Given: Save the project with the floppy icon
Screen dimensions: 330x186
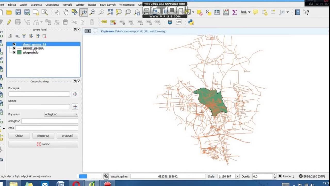Looking at the screenshot, I should 18,12.
